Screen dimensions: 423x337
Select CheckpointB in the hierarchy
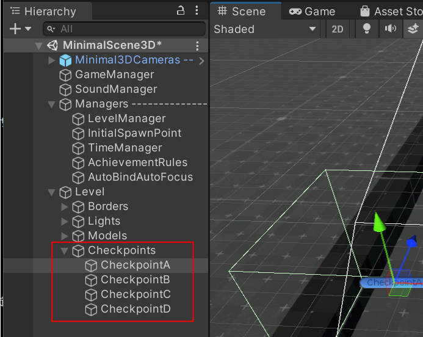[x=136, y=280]
